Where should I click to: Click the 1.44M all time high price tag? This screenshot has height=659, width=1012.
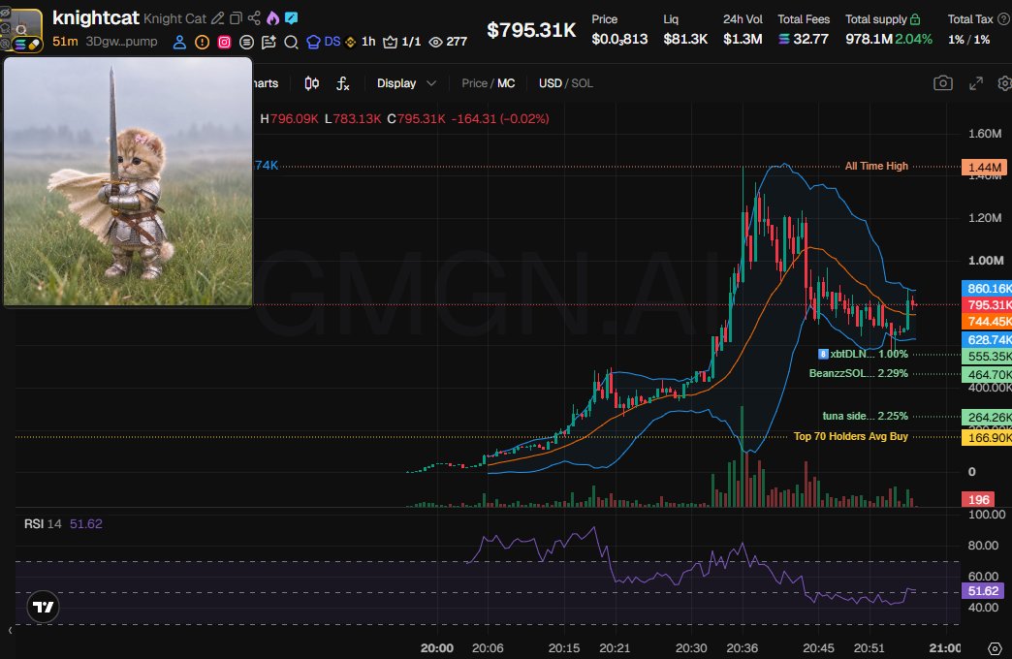click(985, 167)
